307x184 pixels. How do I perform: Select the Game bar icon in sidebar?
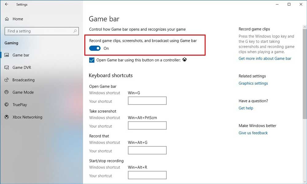point(7,55)
